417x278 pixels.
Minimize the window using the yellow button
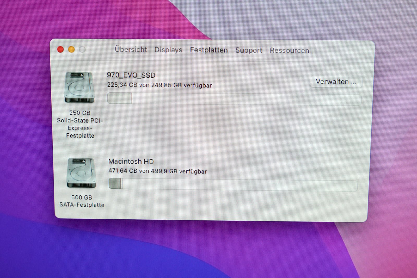71,50
